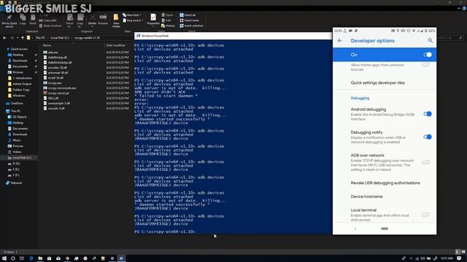467x262 pixels.
Task: Sort files by Date modified column header
Action: [x=115, y=45]
